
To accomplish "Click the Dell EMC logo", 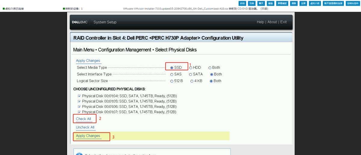I will 80,22.
